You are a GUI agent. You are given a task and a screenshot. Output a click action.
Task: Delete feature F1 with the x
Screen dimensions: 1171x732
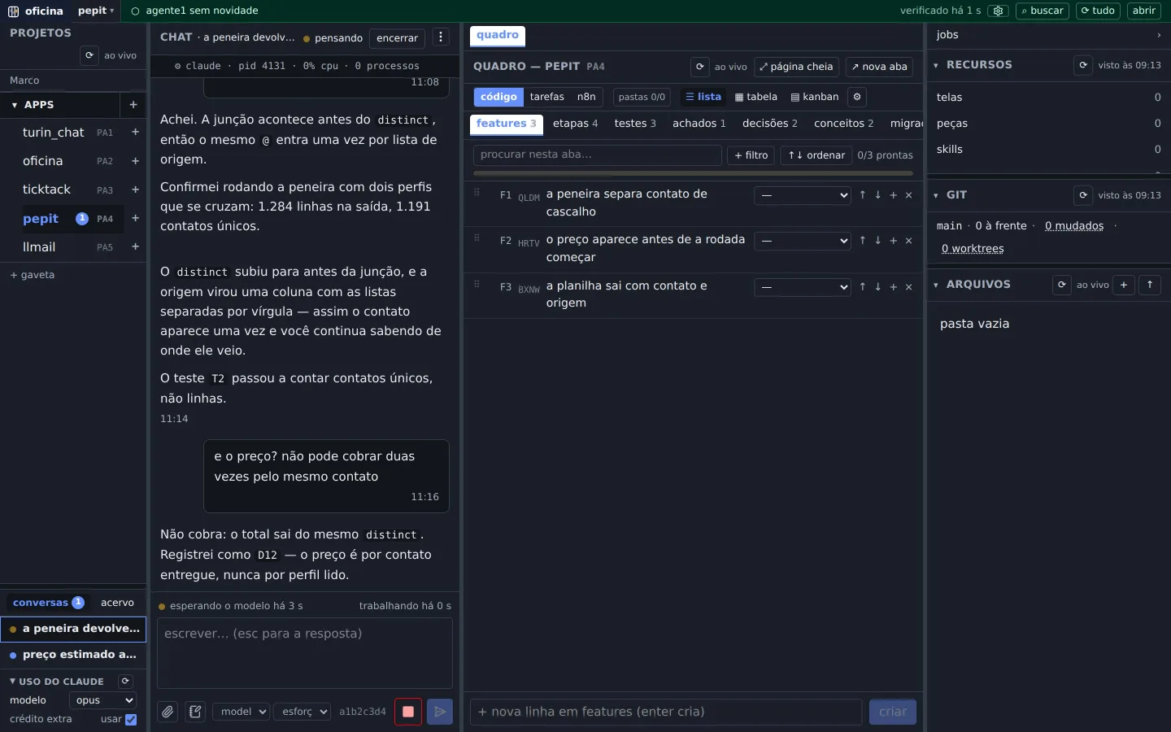click(909, 195)
